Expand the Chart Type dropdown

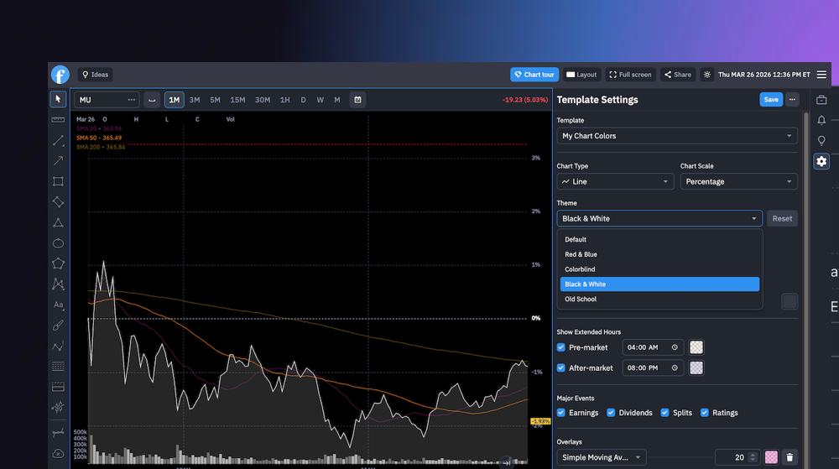[x=615, y=181]
